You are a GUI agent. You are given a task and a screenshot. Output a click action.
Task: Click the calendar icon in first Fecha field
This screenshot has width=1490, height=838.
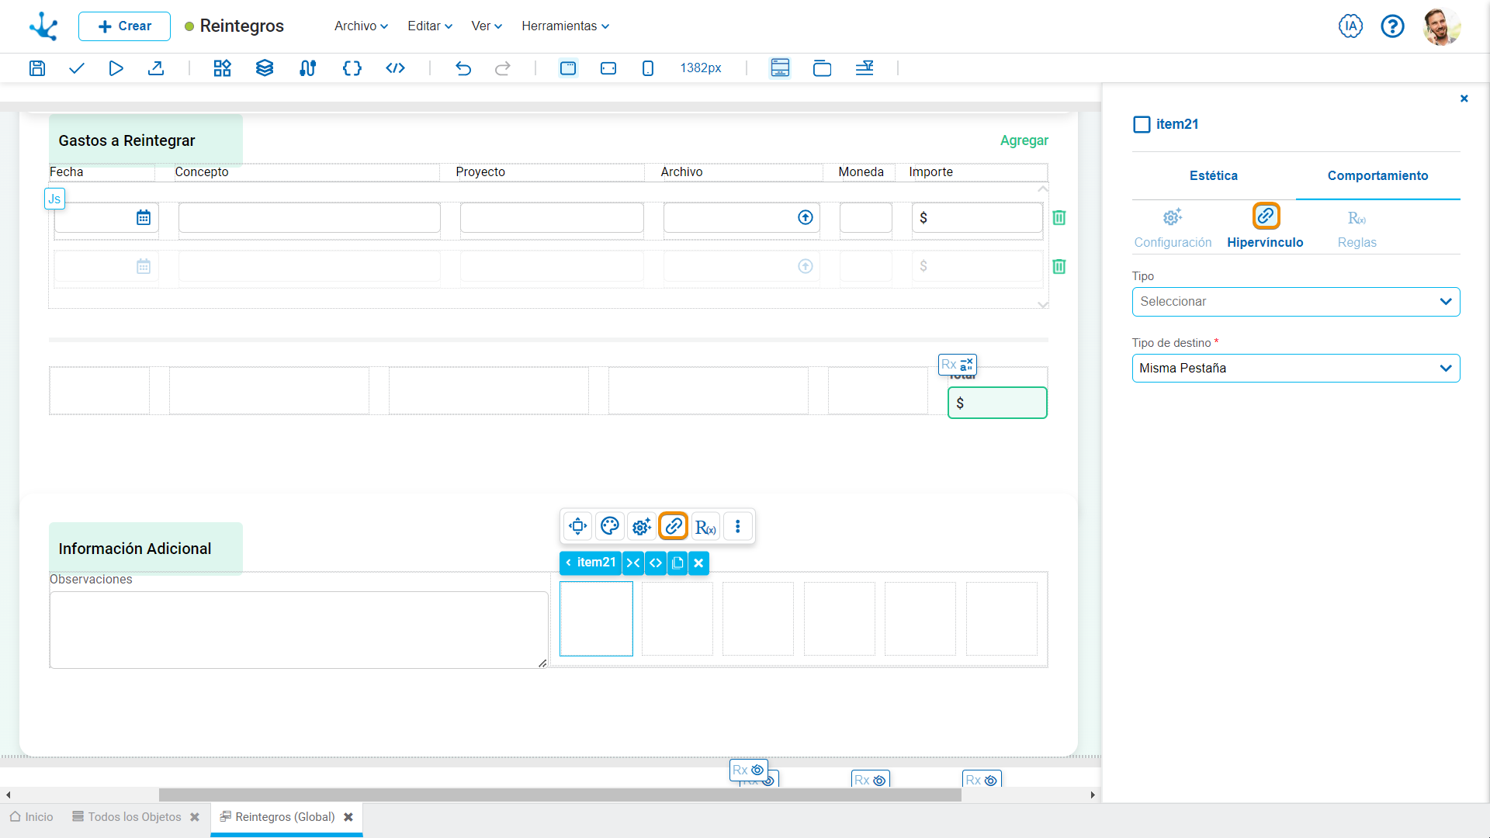[x=144, y=218]
